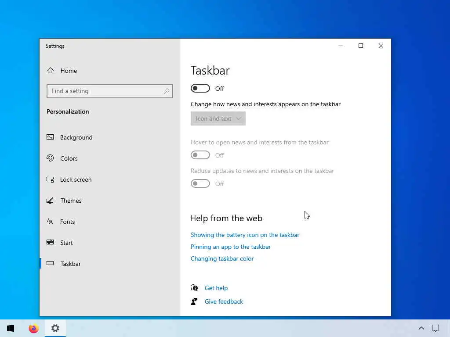The image size is (450, 337).
Task: Click the Taskbar icon in sidebar
Action: coord(50,263)
